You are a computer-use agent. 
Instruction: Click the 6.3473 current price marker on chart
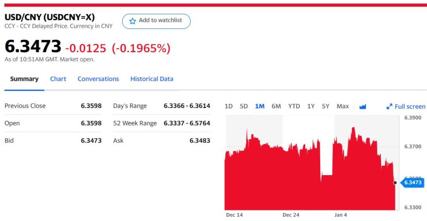coord(412,183)
